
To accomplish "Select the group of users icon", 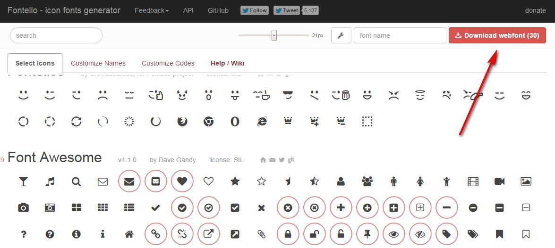I will point(367,182).
